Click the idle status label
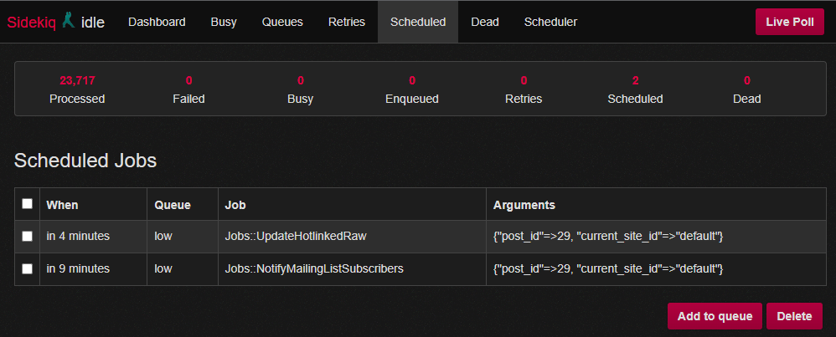This screenshot has height=337, width=836. point(93,23)
